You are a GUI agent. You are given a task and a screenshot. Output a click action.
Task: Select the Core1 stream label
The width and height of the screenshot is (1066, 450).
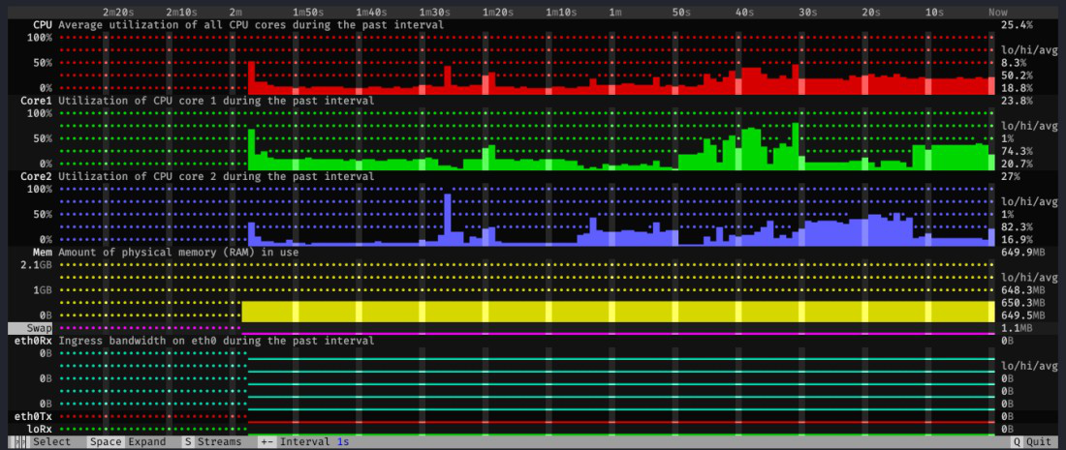(x=37, y=101)
